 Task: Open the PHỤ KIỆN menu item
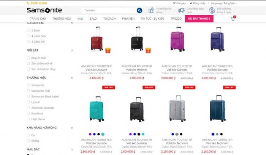pos(128,19)
